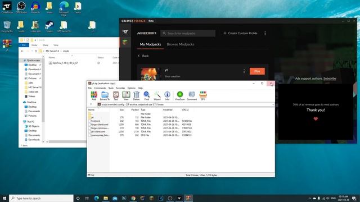Select the Recycle Bin desktop icon
This screenshot has height=202, width=360.
(7, 26)
